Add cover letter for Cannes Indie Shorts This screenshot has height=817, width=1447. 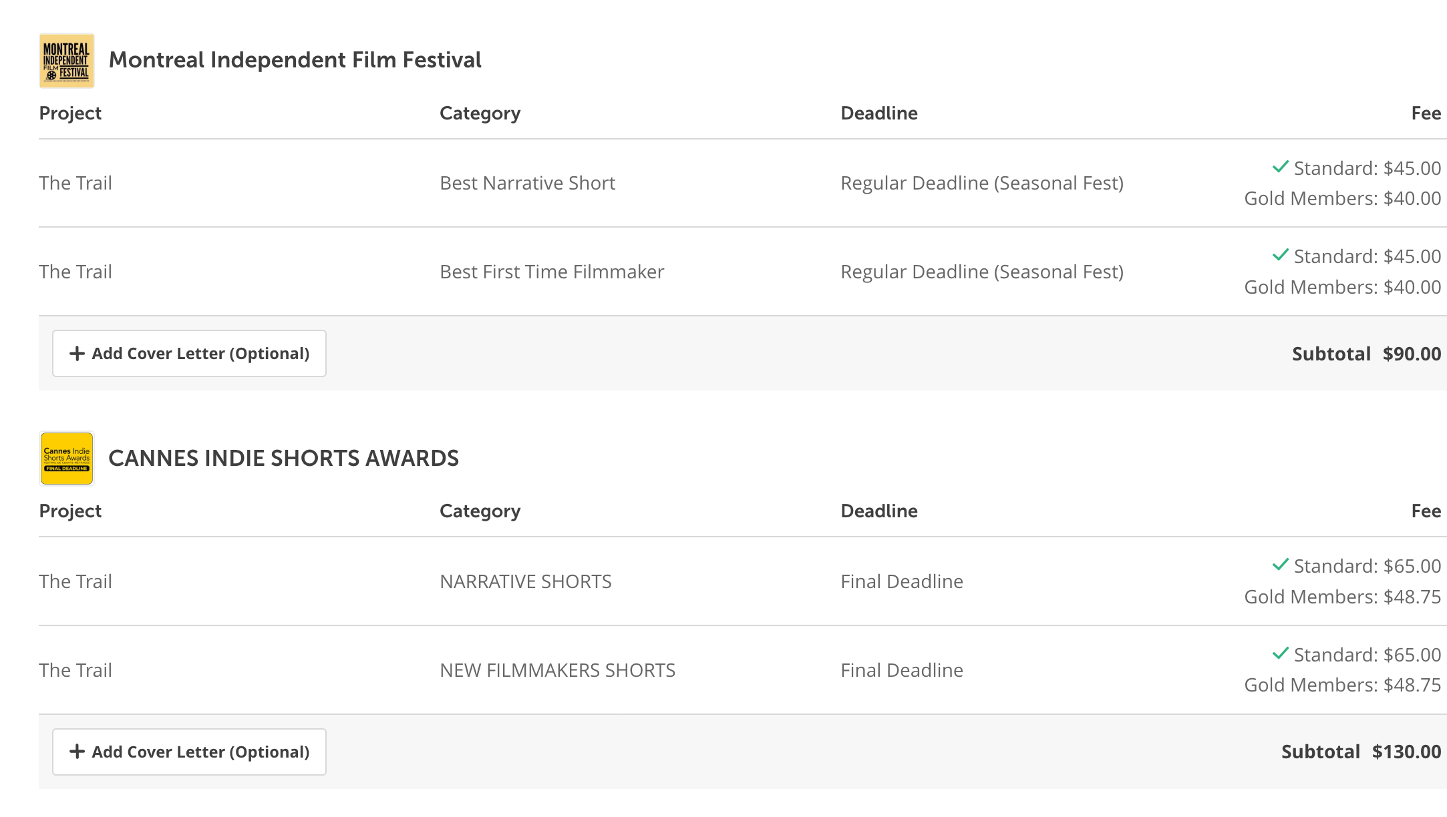189,752
